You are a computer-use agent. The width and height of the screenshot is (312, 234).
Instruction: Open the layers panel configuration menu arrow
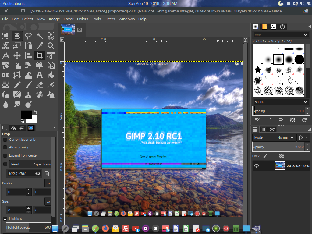[309, 129]
